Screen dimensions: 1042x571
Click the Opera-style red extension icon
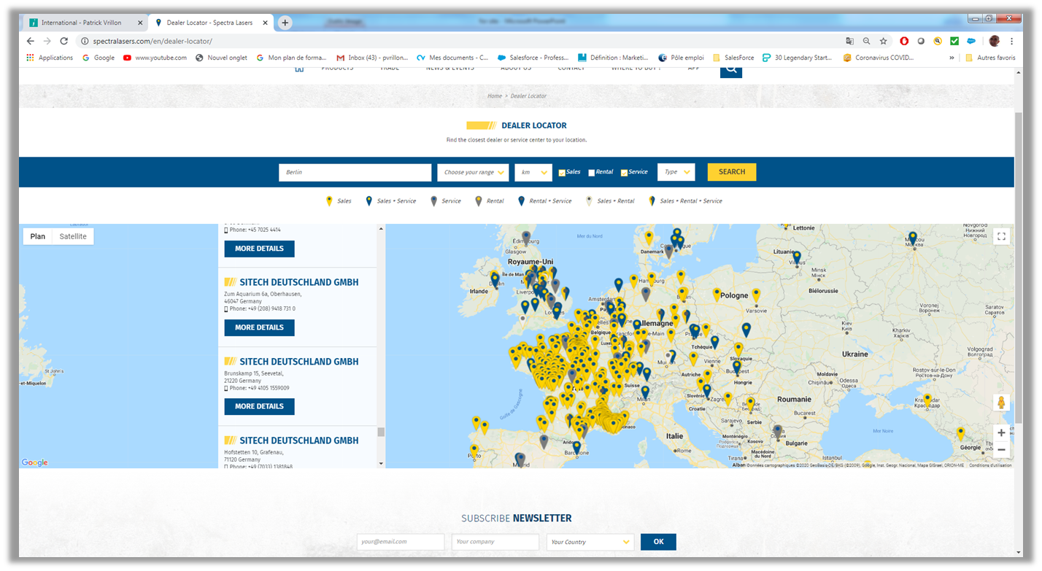(904, 41)
